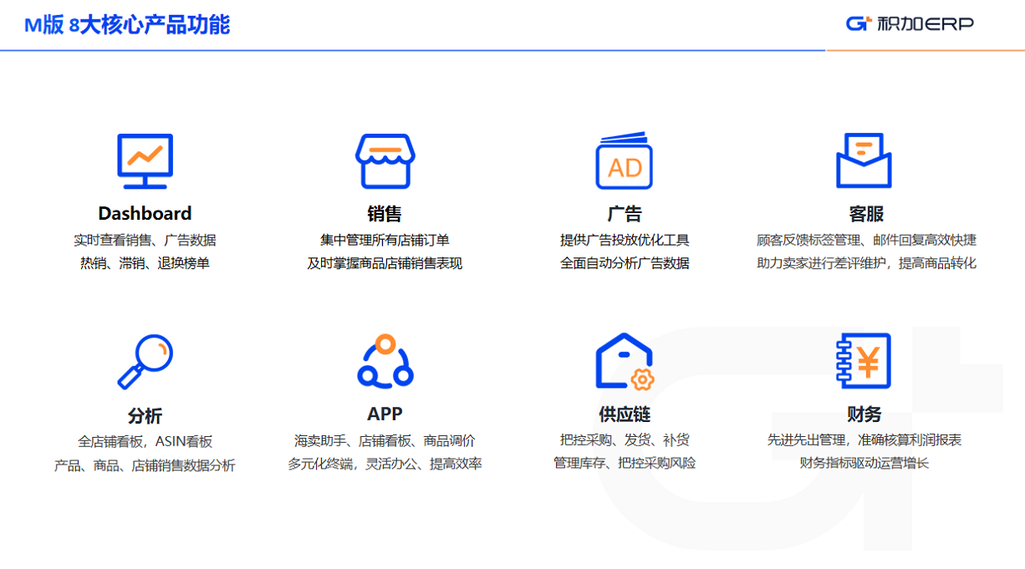Select the 财务 heading
1025x569 pixels.
[x=864, y=414]
